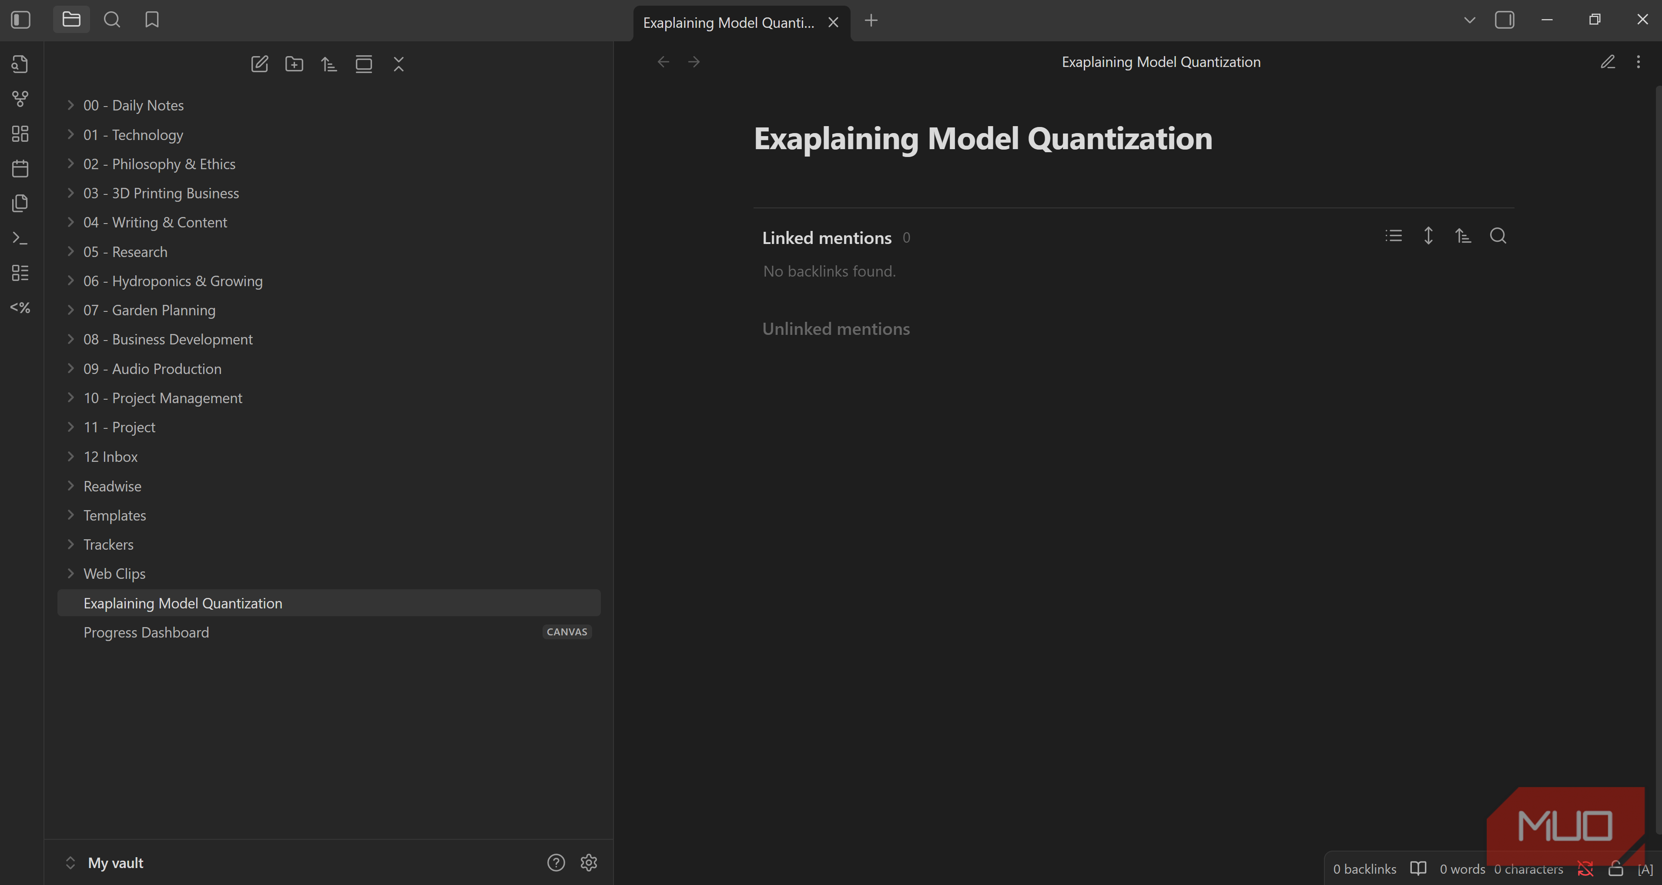Create new canvas from the ribbon

coord(20,134)
